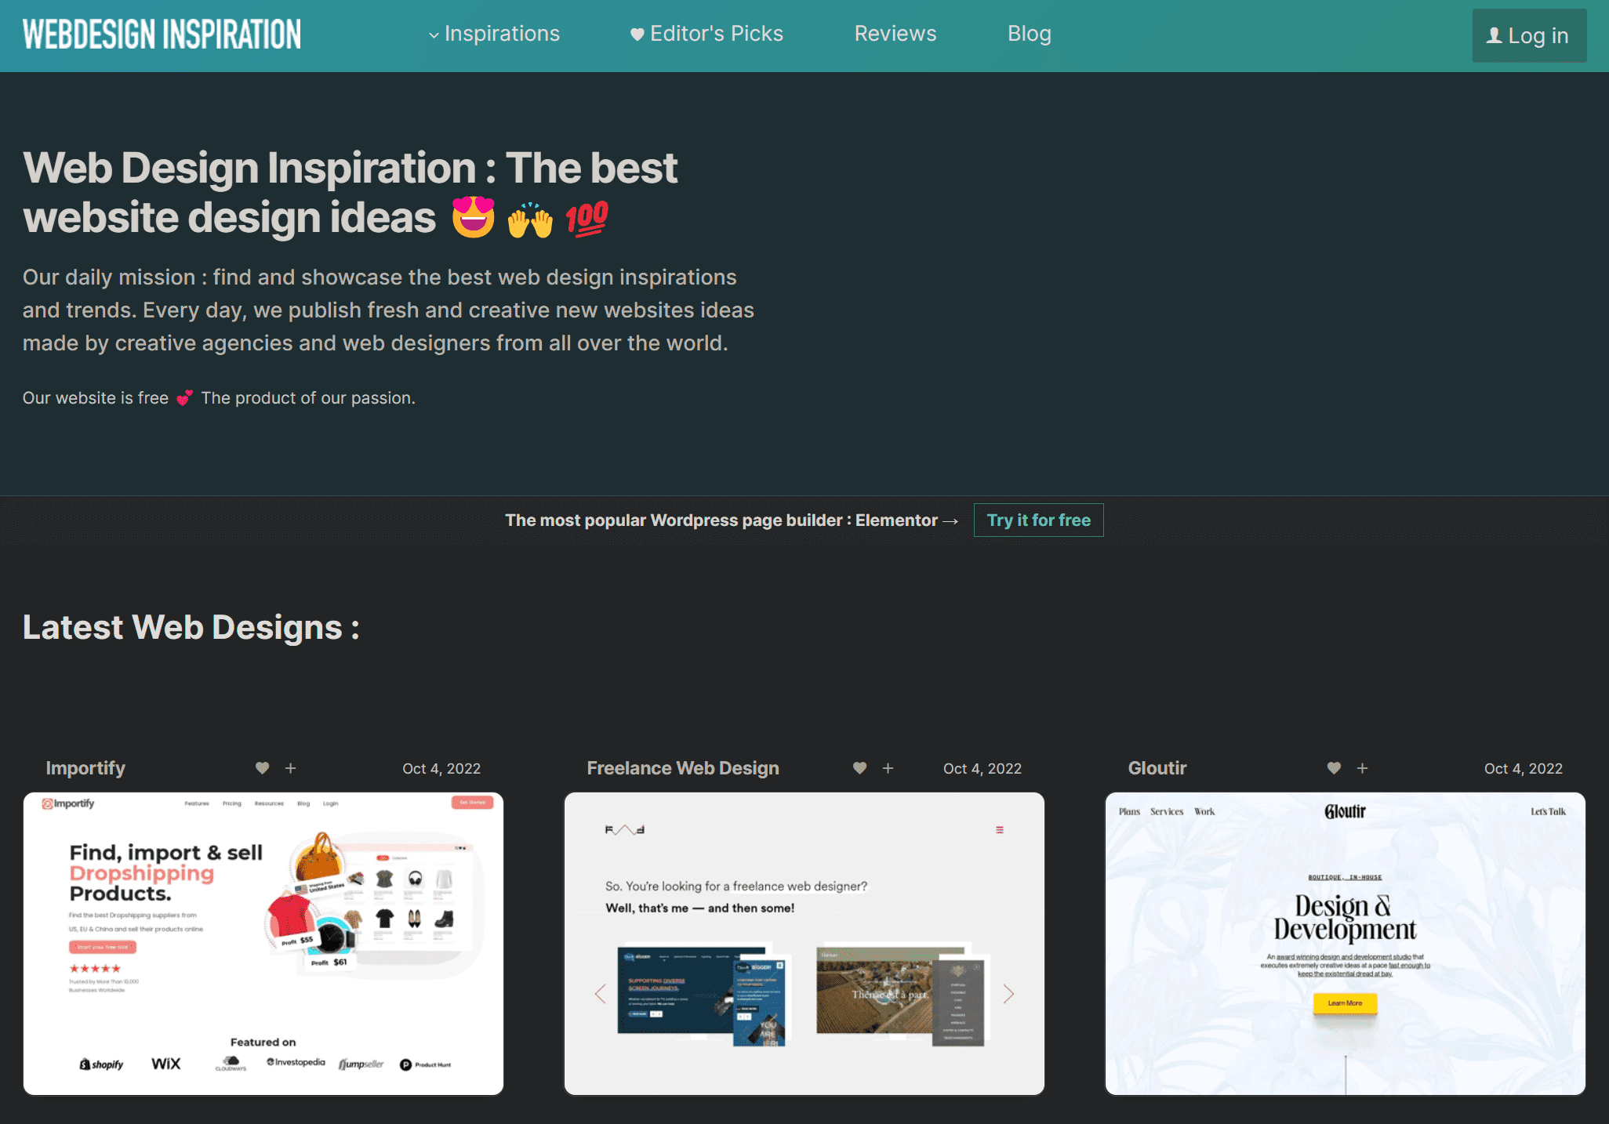Open the Freelance Web Design thumbnail

[x=804, y=944]
